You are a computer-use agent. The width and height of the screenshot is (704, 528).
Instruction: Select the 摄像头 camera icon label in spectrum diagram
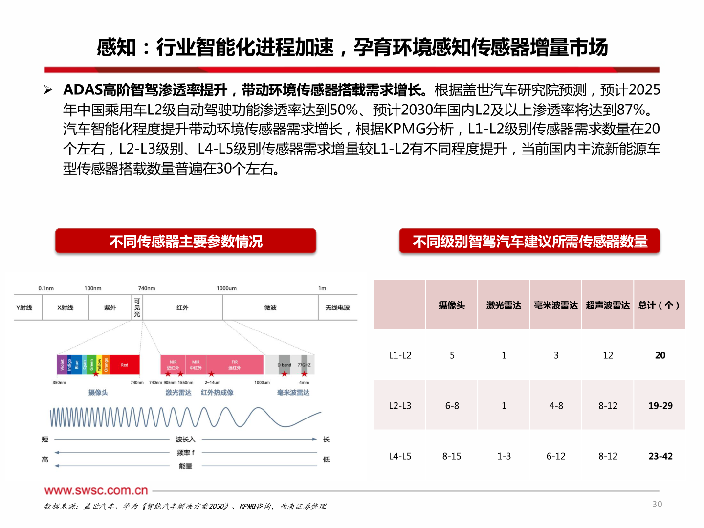98,393
